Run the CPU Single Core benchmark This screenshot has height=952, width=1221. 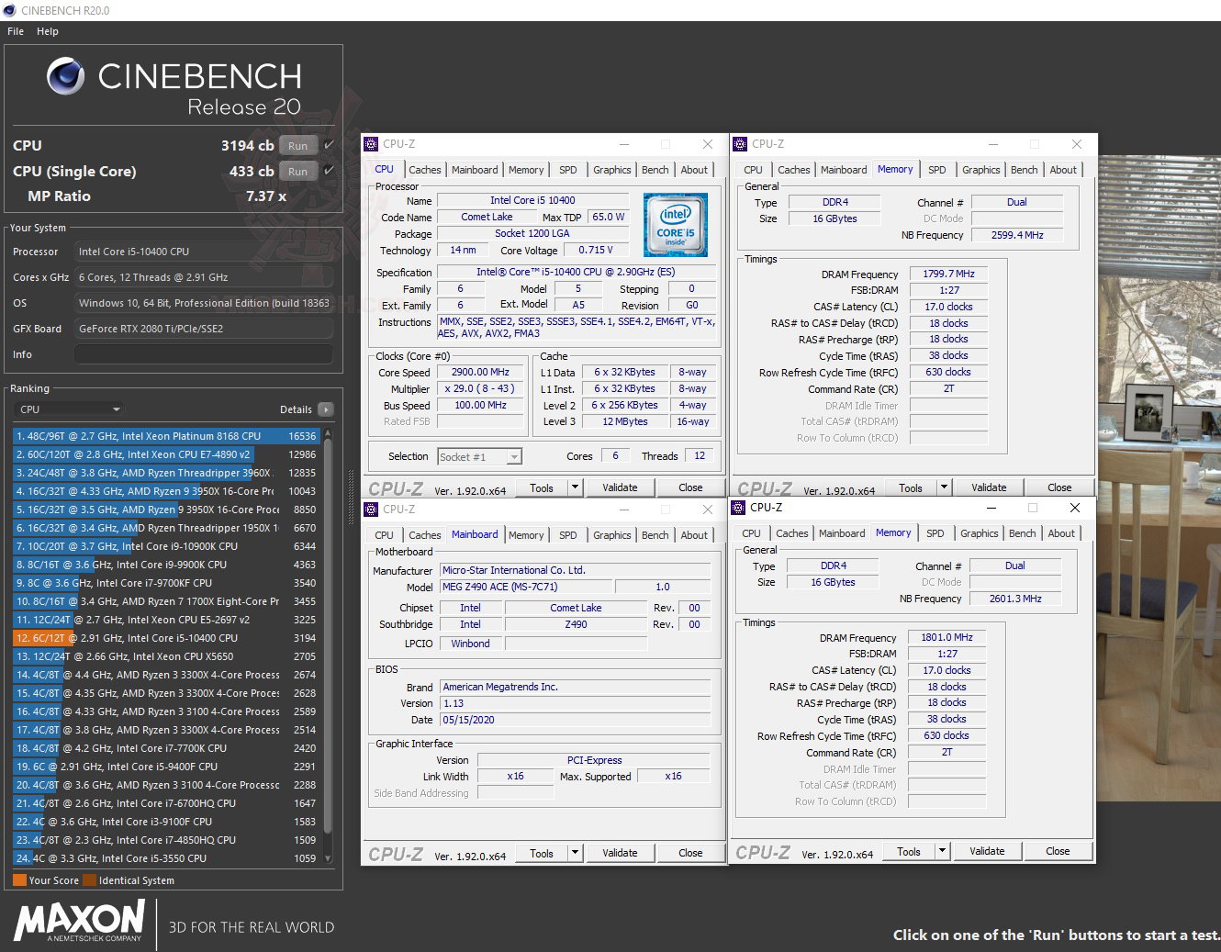tap(298, 172)
